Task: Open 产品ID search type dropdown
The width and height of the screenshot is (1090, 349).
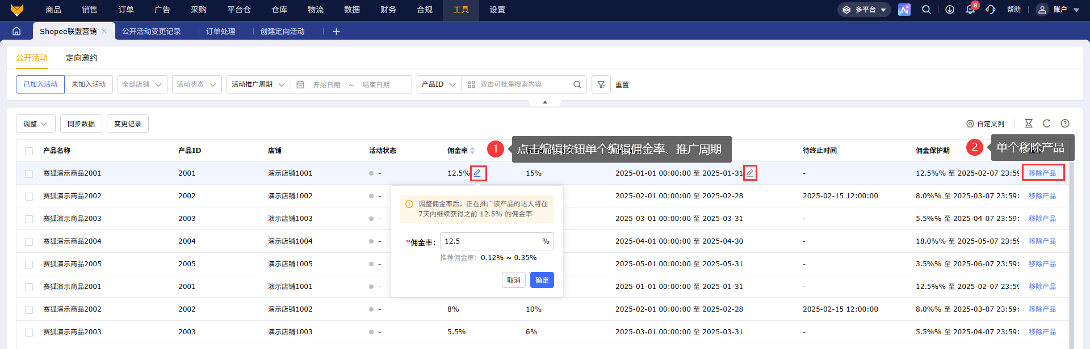Action: pos(439,84)
